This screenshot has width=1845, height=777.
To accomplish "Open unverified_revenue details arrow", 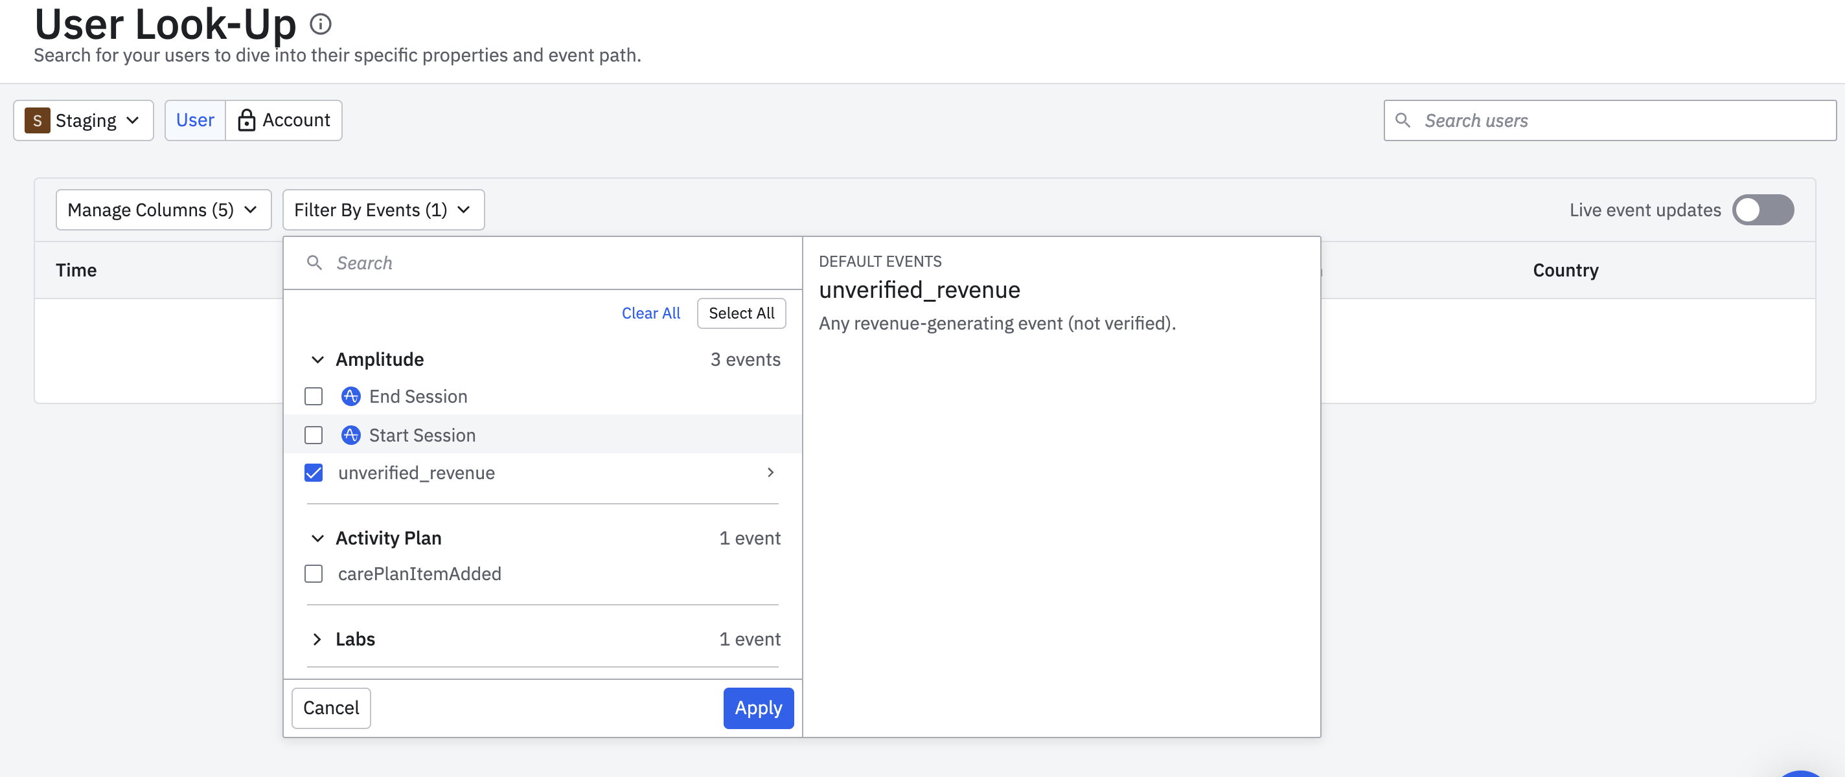I will click(x=770, y=472).
